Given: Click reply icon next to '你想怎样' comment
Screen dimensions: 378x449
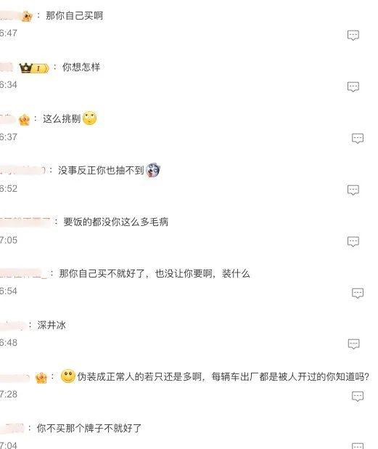Looking at the screenshot, I should click(x=353, y=86).
